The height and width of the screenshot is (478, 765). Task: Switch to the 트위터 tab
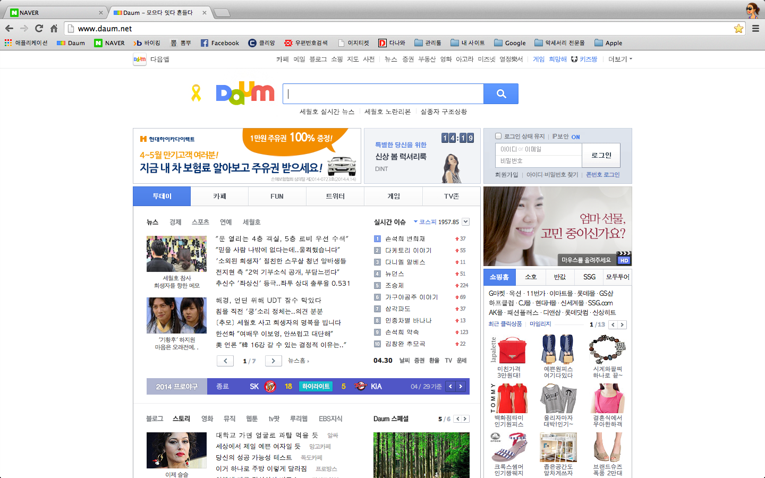click(x=335, y=196)
